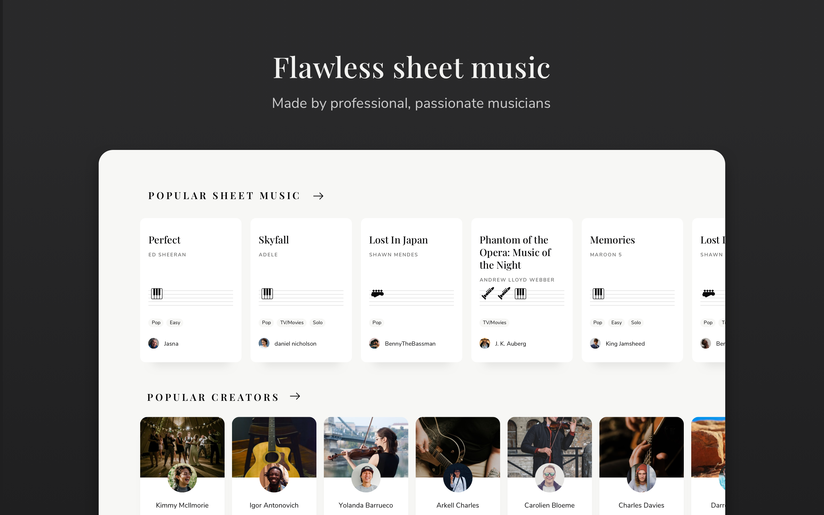Image resolution: width=824 pixels, height=515 pixels.
Task: Click the piano icon on the Skyfall card
Action: point(267,293)
